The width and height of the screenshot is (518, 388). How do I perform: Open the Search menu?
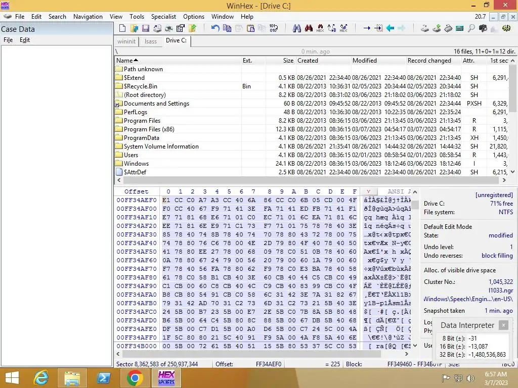click(57, 17)
